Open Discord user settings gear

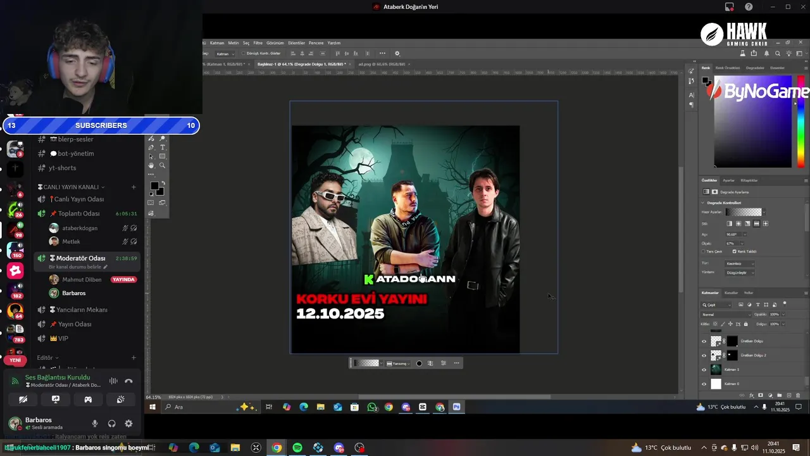128,424
